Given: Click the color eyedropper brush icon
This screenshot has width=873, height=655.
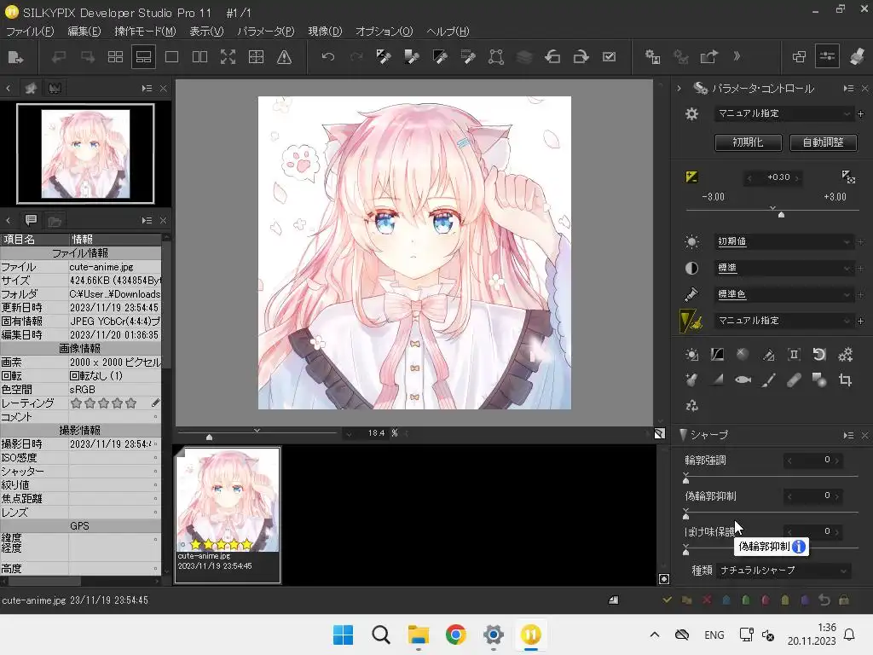Looking at the screenshot, I should click(x=691, y=294).
